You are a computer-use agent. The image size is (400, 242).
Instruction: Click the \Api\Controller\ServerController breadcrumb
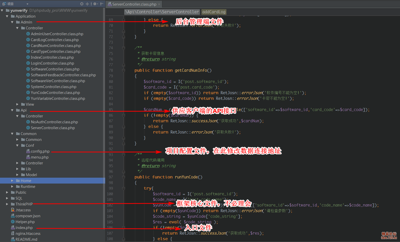tap(162, 12)
